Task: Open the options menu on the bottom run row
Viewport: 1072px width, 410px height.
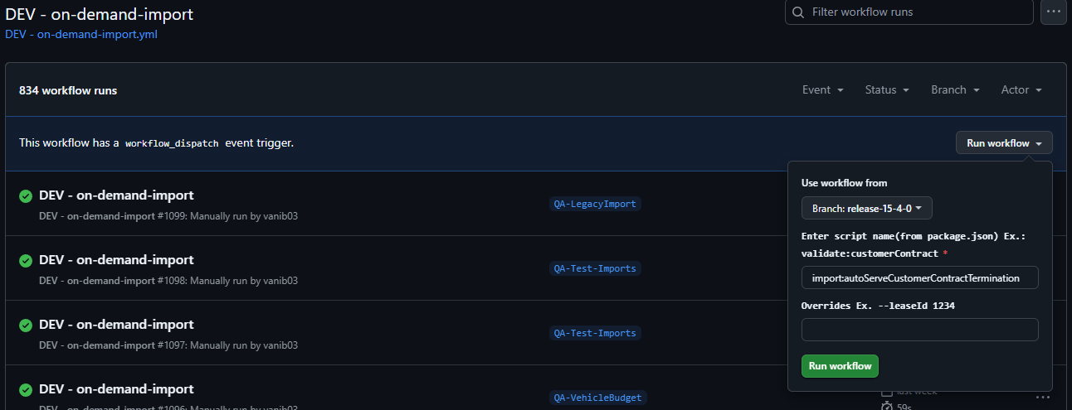Action: click(x=1043, y=397)
